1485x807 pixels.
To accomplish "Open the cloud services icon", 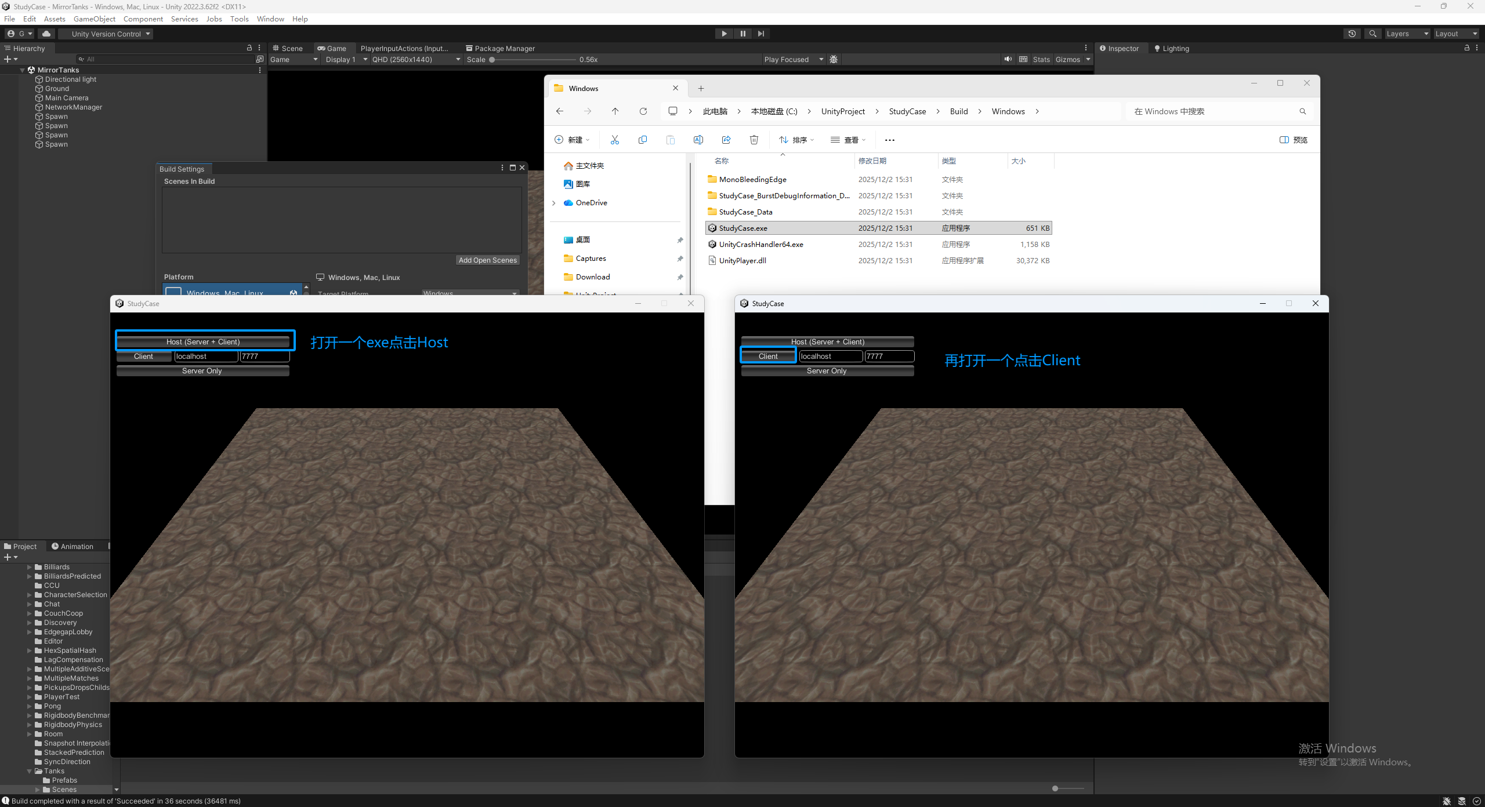I will 46,34.
